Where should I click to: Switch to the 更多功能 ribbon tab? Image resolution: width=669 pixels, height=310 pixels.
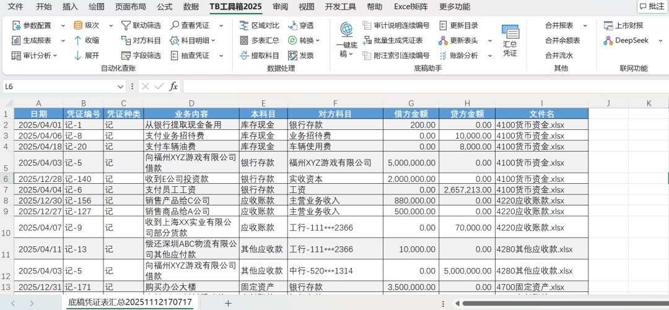pyautogui.click(x=455, y=7)
